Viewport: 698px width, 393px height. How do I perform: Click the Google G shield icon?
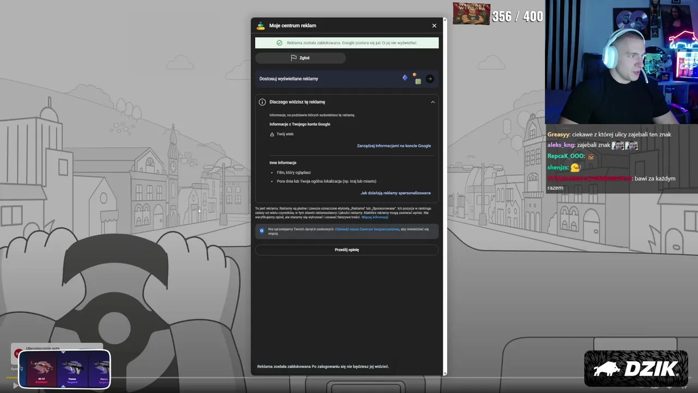click(262, 231)
